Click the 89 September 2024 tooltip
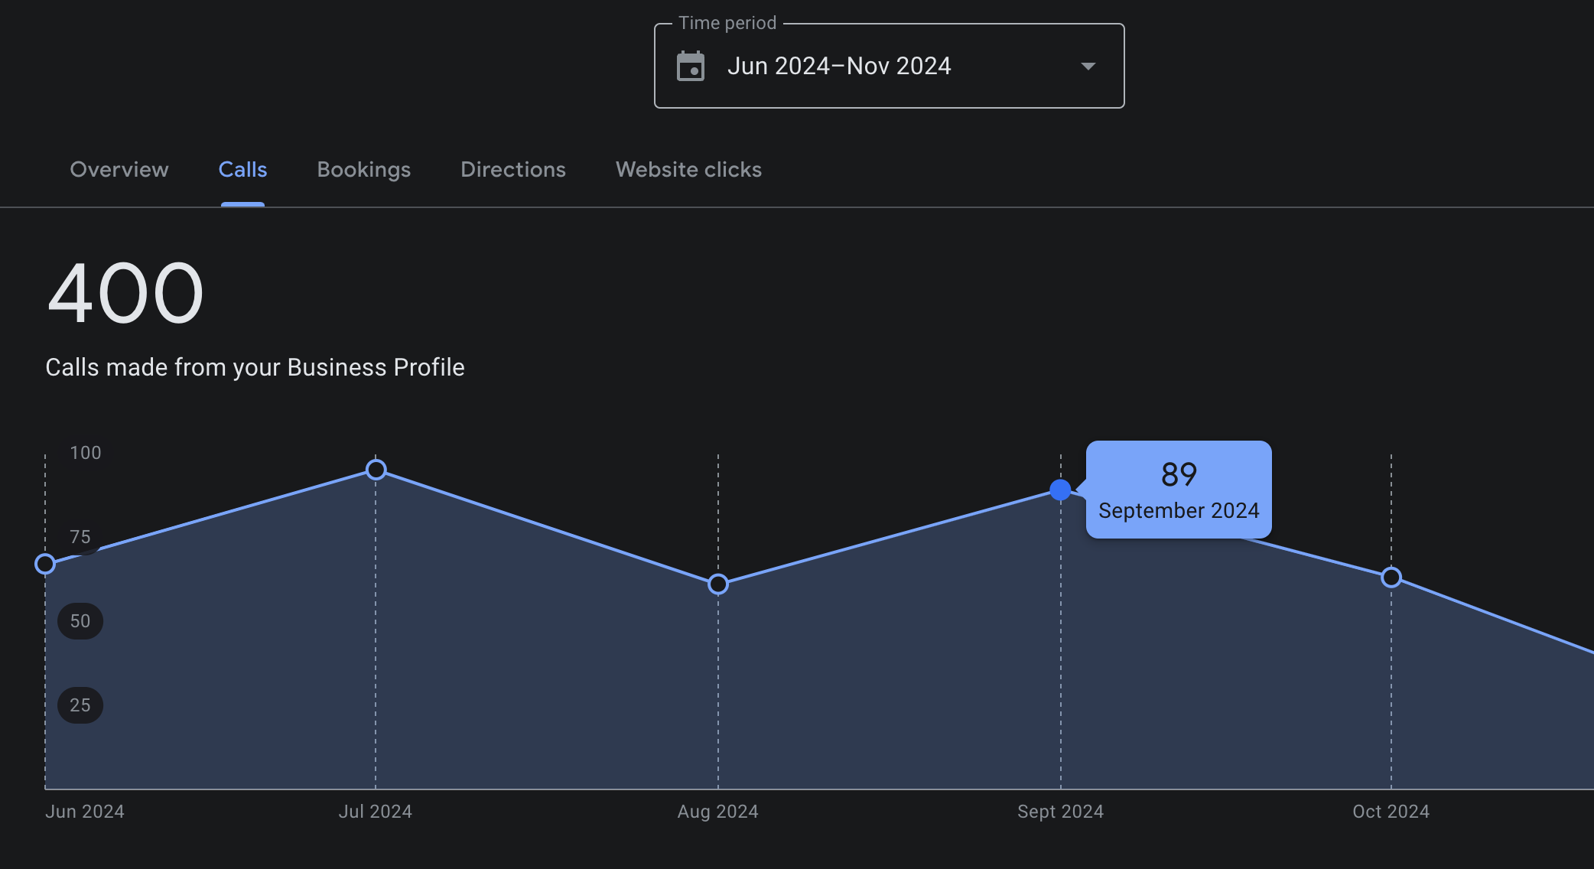This screenshot has height=869, width=1594. click(1178, 490)
